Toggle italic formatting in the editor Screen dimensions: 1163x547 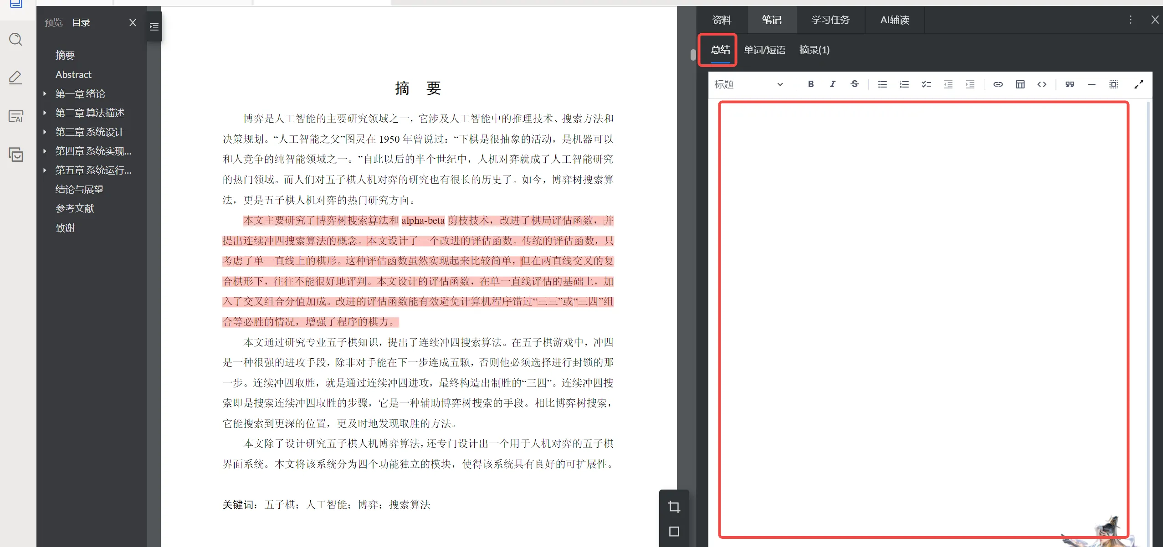[832, 84]
